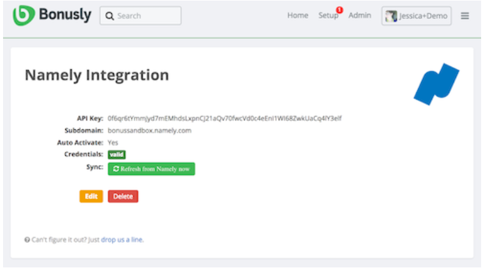Open the Jessica+Demo user dropdown
The height and width of the screenshot is (268, 486).
[x=416, y=16]
